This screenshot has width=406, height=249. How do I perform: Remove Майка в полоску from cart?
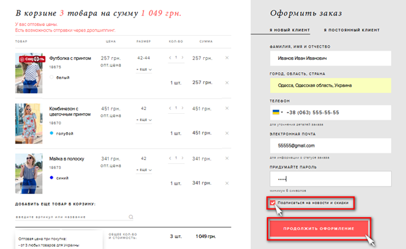227,158
